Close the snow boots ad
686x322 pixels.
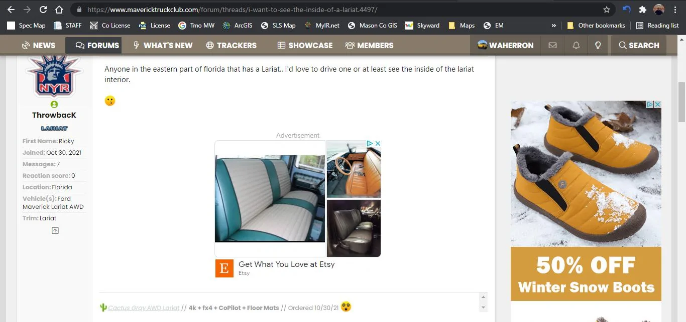pyautogui.click(x=657, y=104)
